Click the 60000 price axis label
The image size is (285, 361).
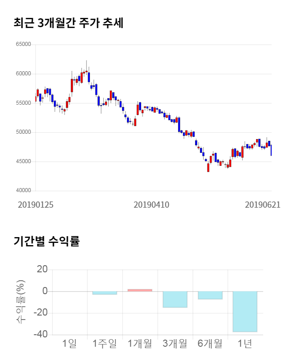pyautogui.click(x=23, y=74)
